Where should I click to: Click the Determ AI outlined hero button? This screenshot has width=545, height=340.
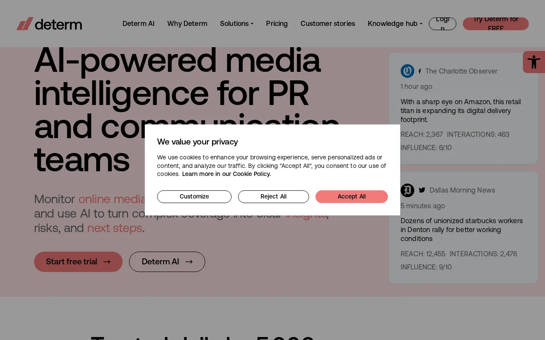pyautogui.click(x=167, y=262)
